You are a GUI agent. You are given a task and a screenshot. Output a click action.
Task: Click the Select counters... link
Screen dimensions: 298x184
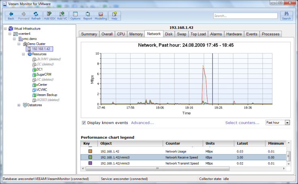coord(242,123)
